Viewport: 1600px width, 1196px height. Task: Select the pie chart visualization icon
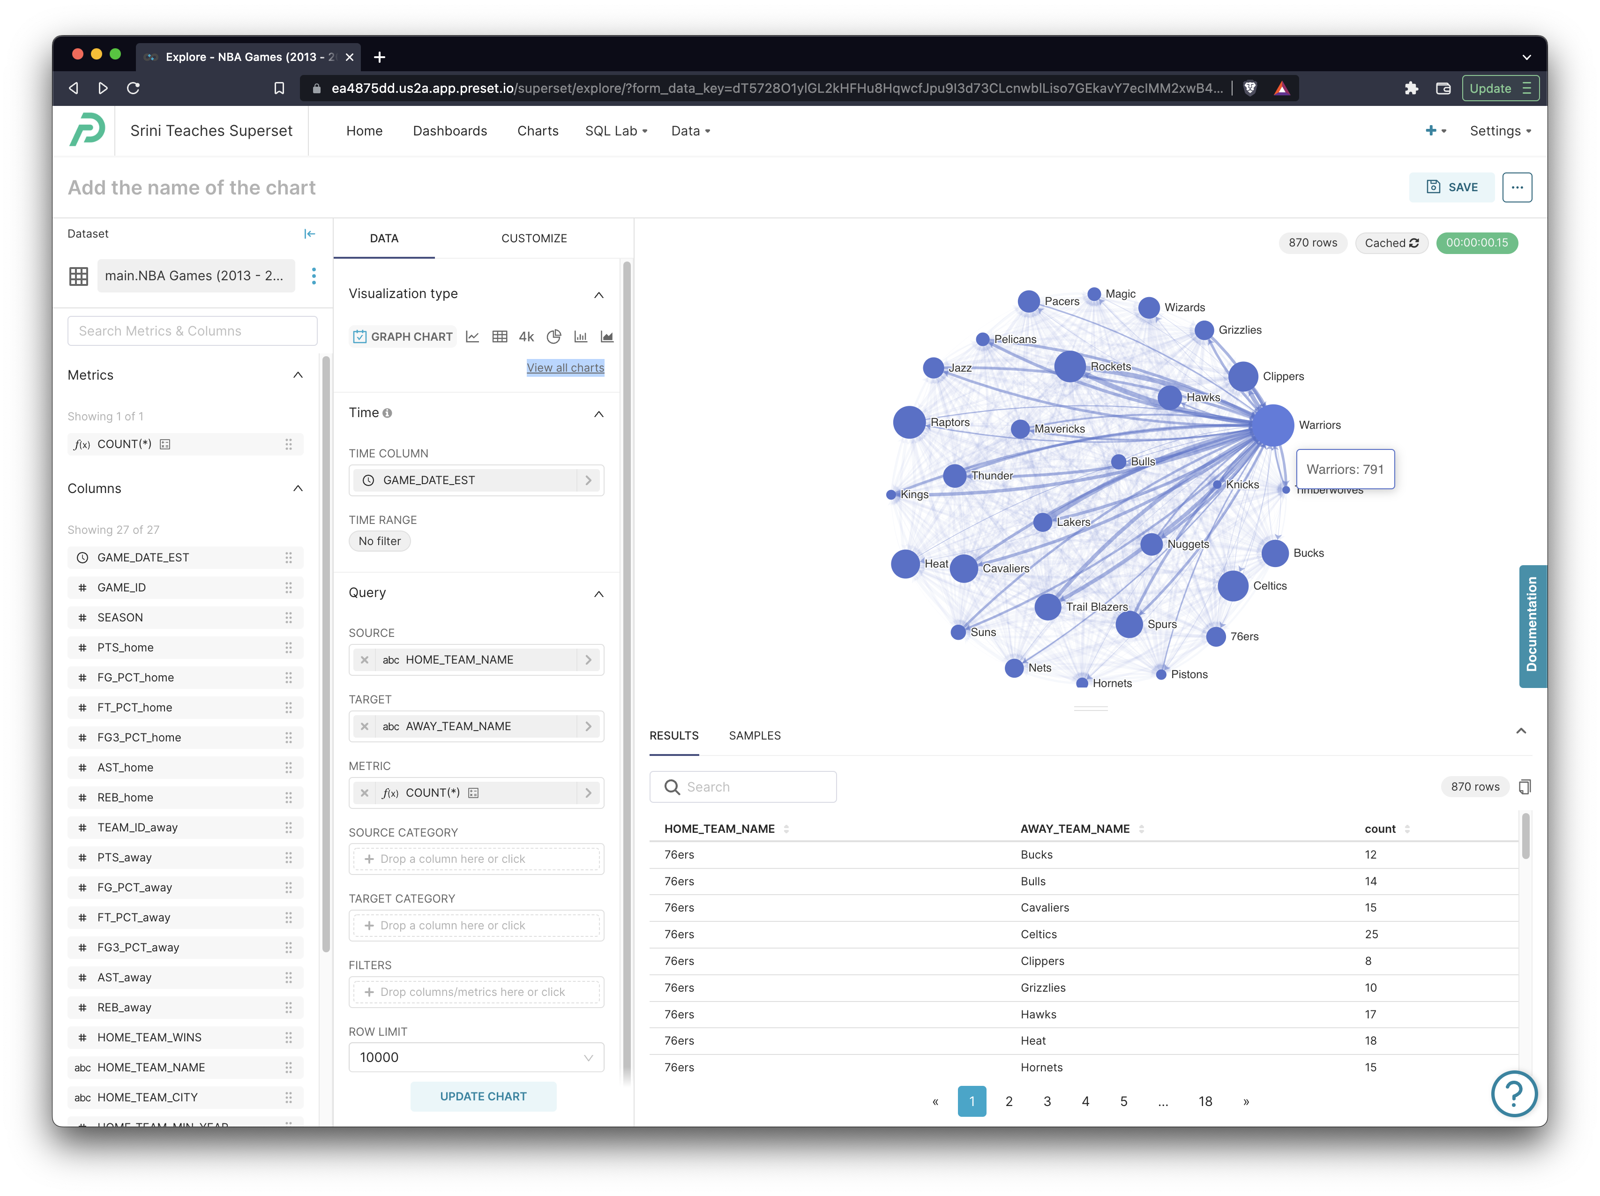click(553, 336)
